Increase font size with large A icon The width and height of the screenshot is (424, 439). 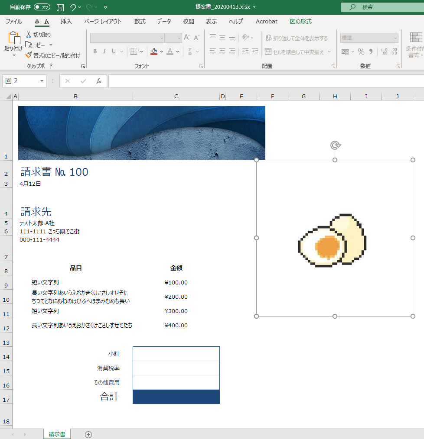click(x=187, y=37)
